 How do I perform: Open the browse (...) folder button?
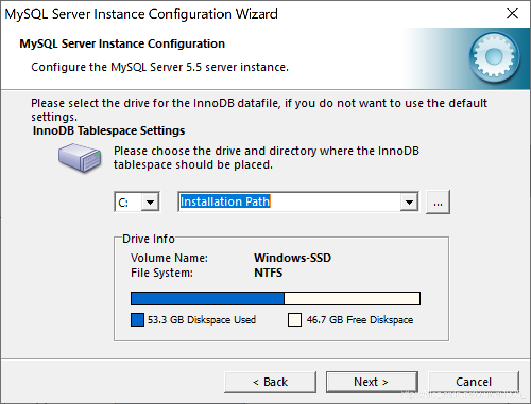coord(438,202)
